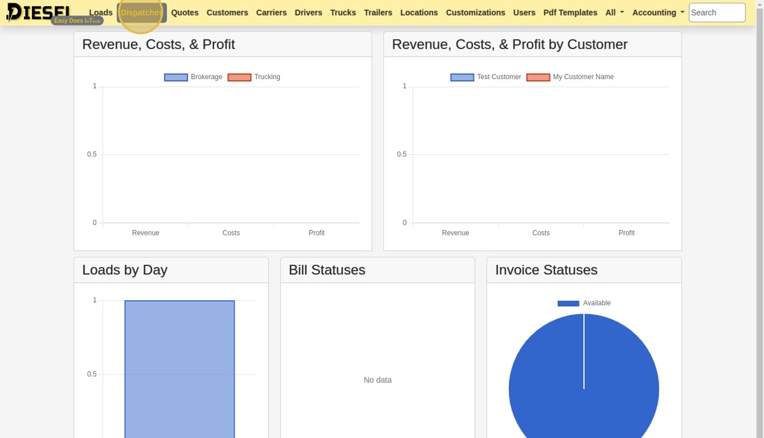
Task: Focus the Search input field
Action: pos(717,13)
